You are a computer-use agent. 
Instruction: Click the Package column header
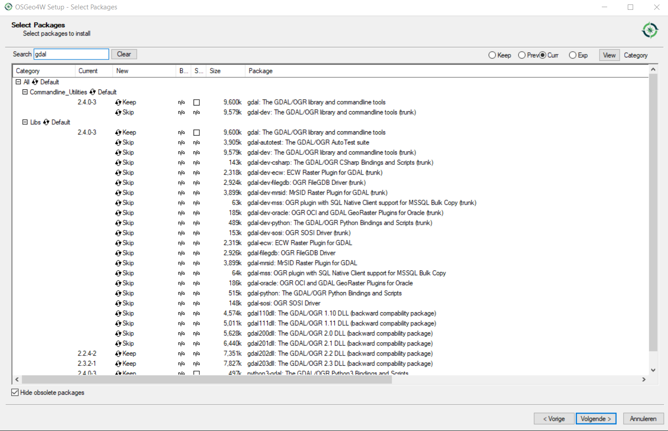tap(447, 71)
